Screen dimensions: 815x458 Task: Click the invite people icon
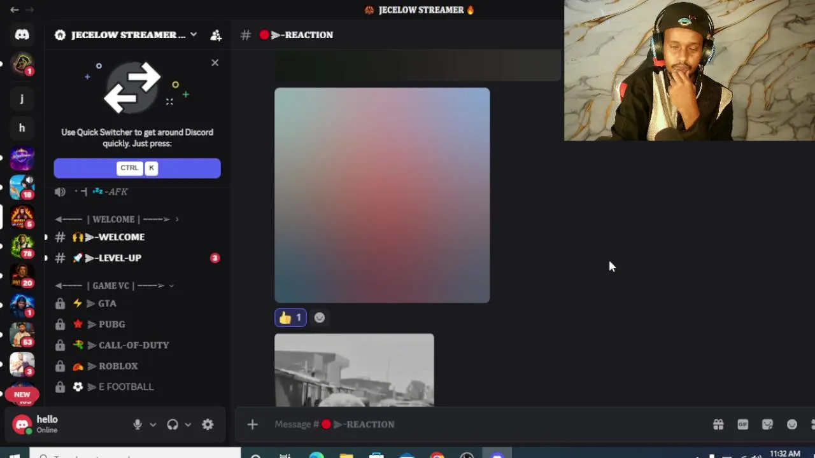[216, 35]
